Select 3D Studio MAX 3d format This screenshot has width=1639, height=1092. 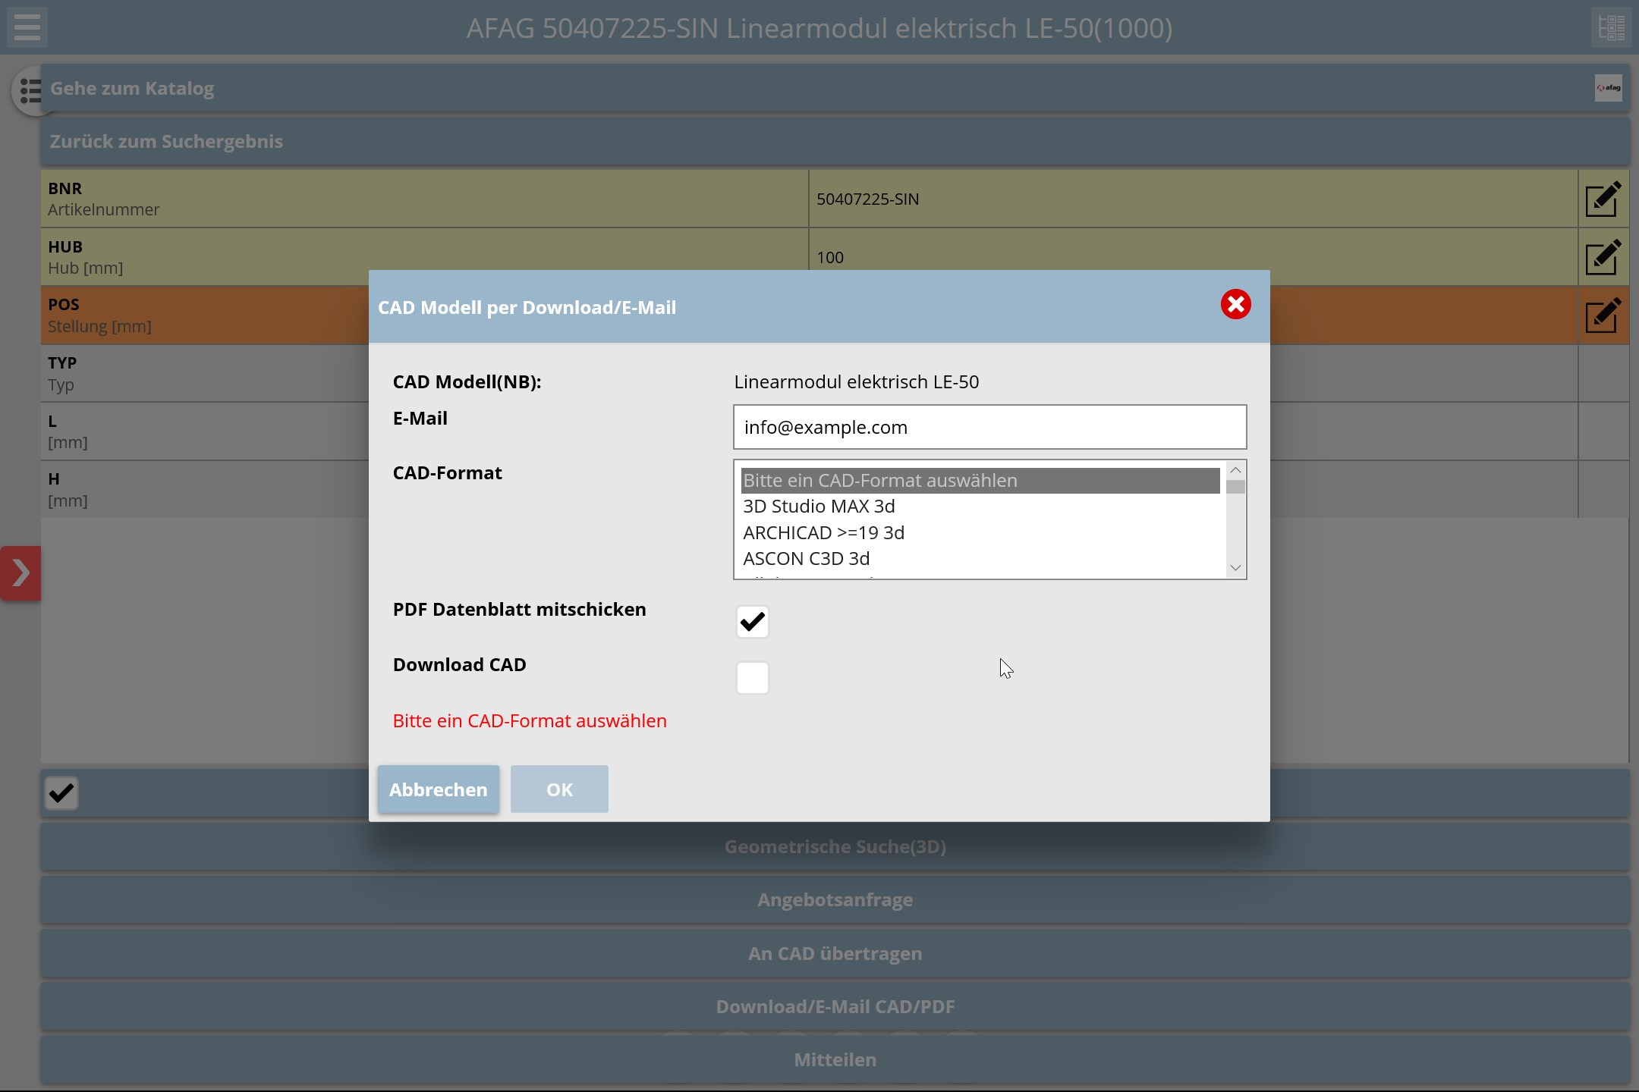tap(819, 507)
